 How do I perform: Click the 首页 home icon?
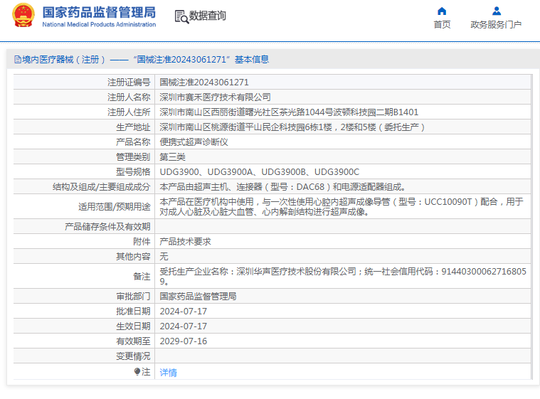[442, 11]
